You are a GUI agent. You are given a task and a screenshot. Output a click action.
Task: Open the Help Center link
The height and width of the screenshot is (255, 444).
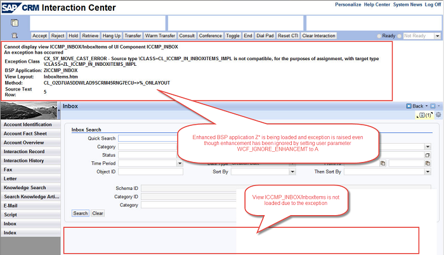click(x=377, y=4)
